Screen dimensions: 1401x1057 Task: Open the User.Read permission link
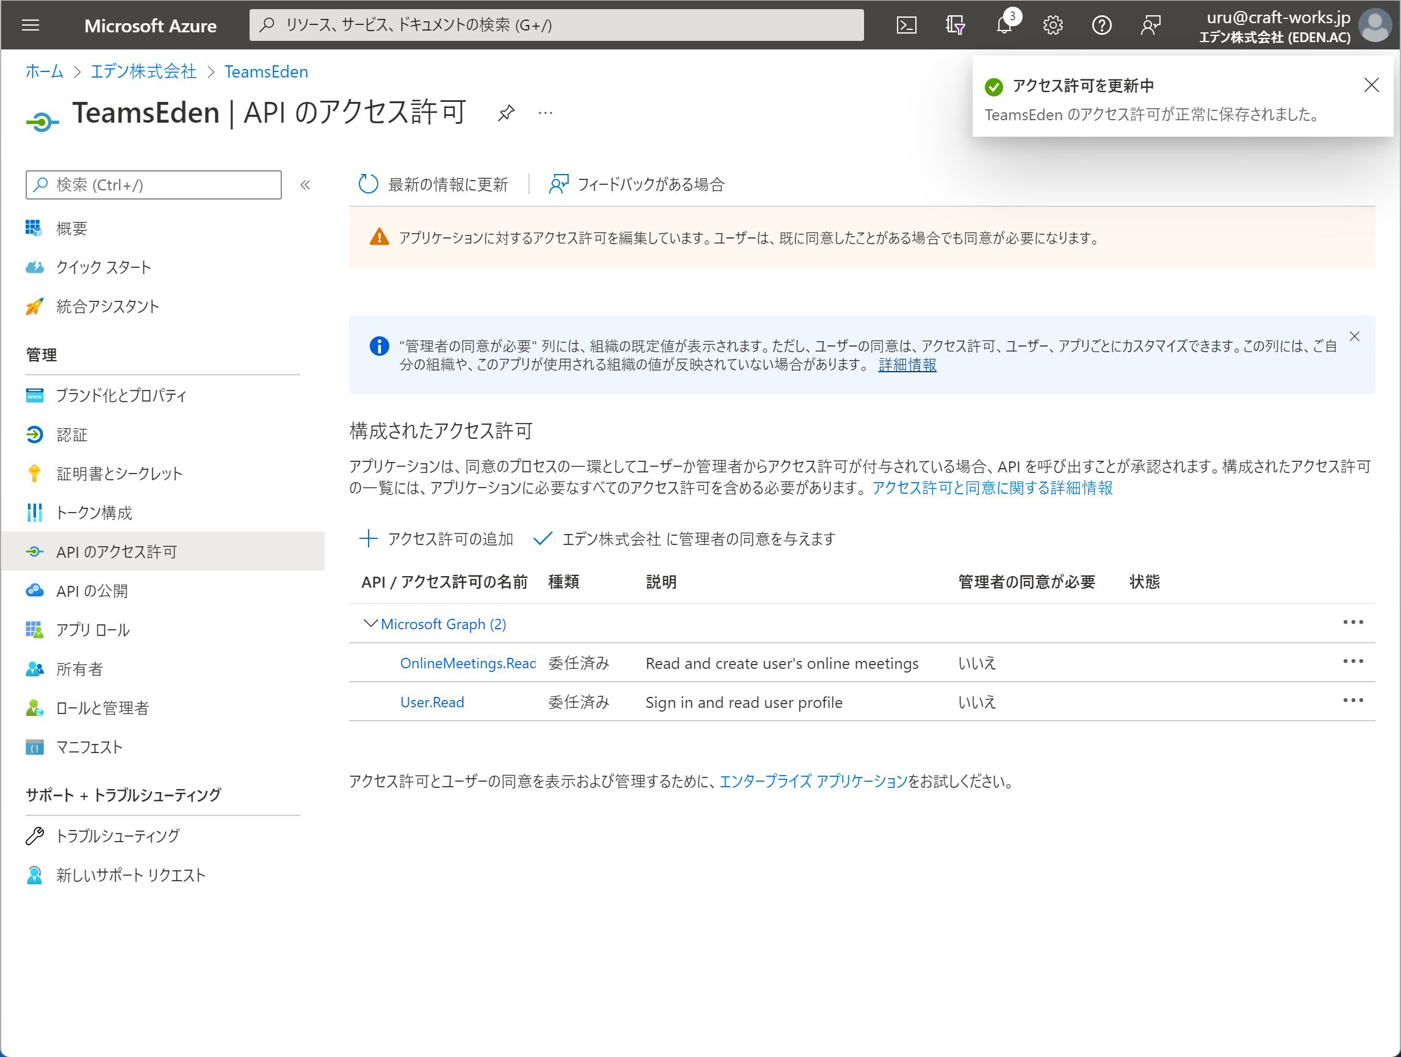432,702
